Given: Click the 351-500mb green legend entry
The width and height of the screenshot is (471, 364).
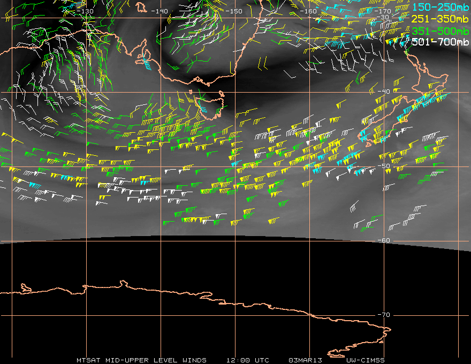Looking at the screenshot, I should [x=440, y=31].
